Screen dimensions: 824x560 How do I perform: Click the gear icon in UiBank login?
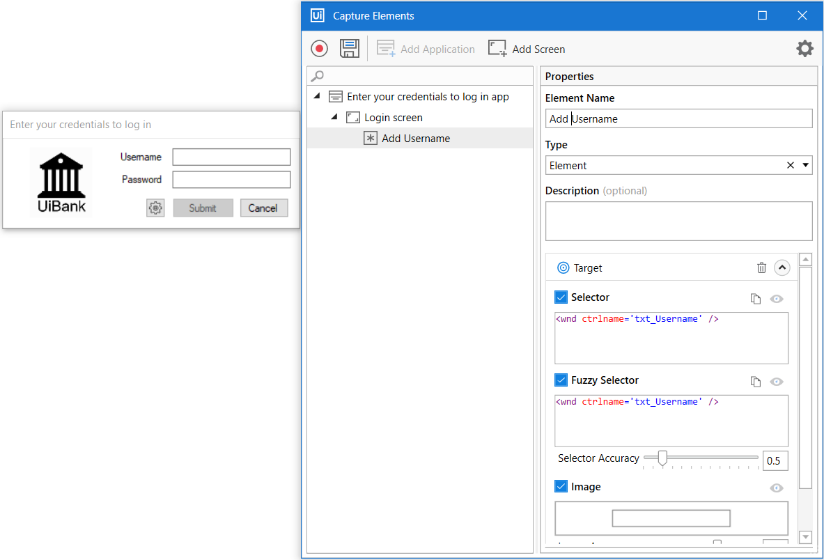coord(155,208)
